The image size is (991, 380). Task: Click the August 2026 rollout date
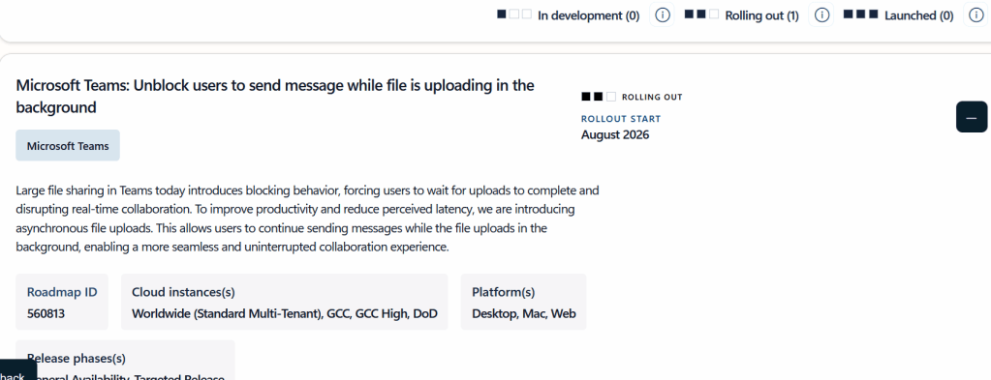coord(615,134)
